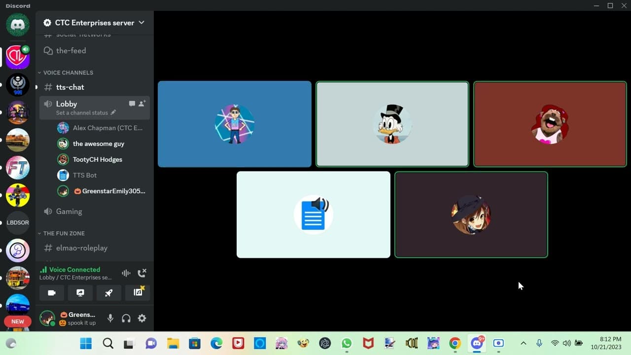Image resolution: width=631 pixels, height=355 pixels.
Task: Invite people to the Lobby voice channel
Action: pos(142,104)
